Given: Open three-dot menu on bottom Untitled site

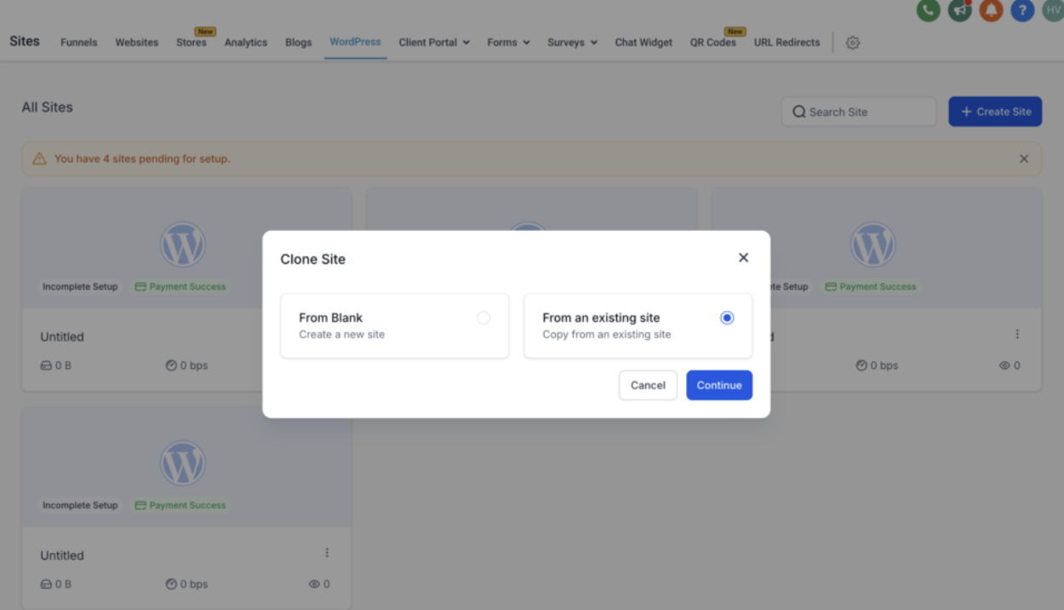Looking at the screenshot, I should tap(327, 553).
